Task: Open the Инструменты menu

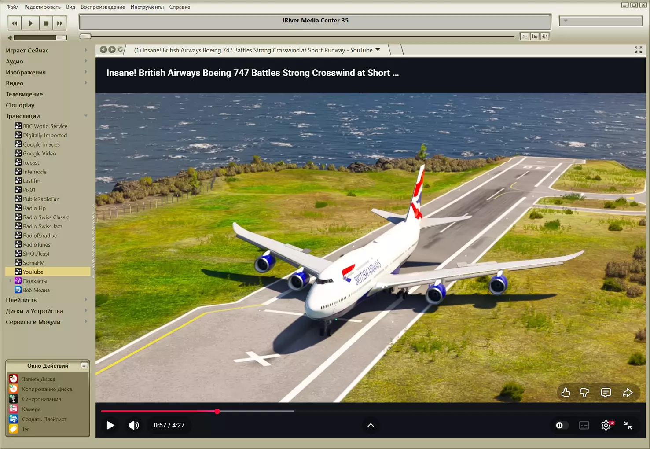Action: click(147, 7)
